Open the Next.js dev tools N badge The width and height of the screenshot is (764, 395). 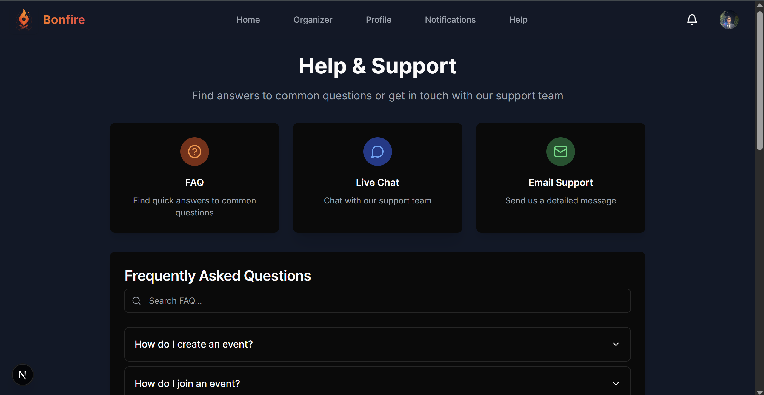23,375
